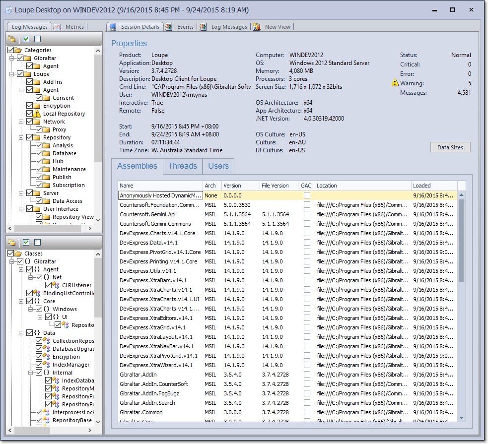Uncheck the Add Ins category checkbox
Screen dimensions: 488x444
click(x=30, y=82)
